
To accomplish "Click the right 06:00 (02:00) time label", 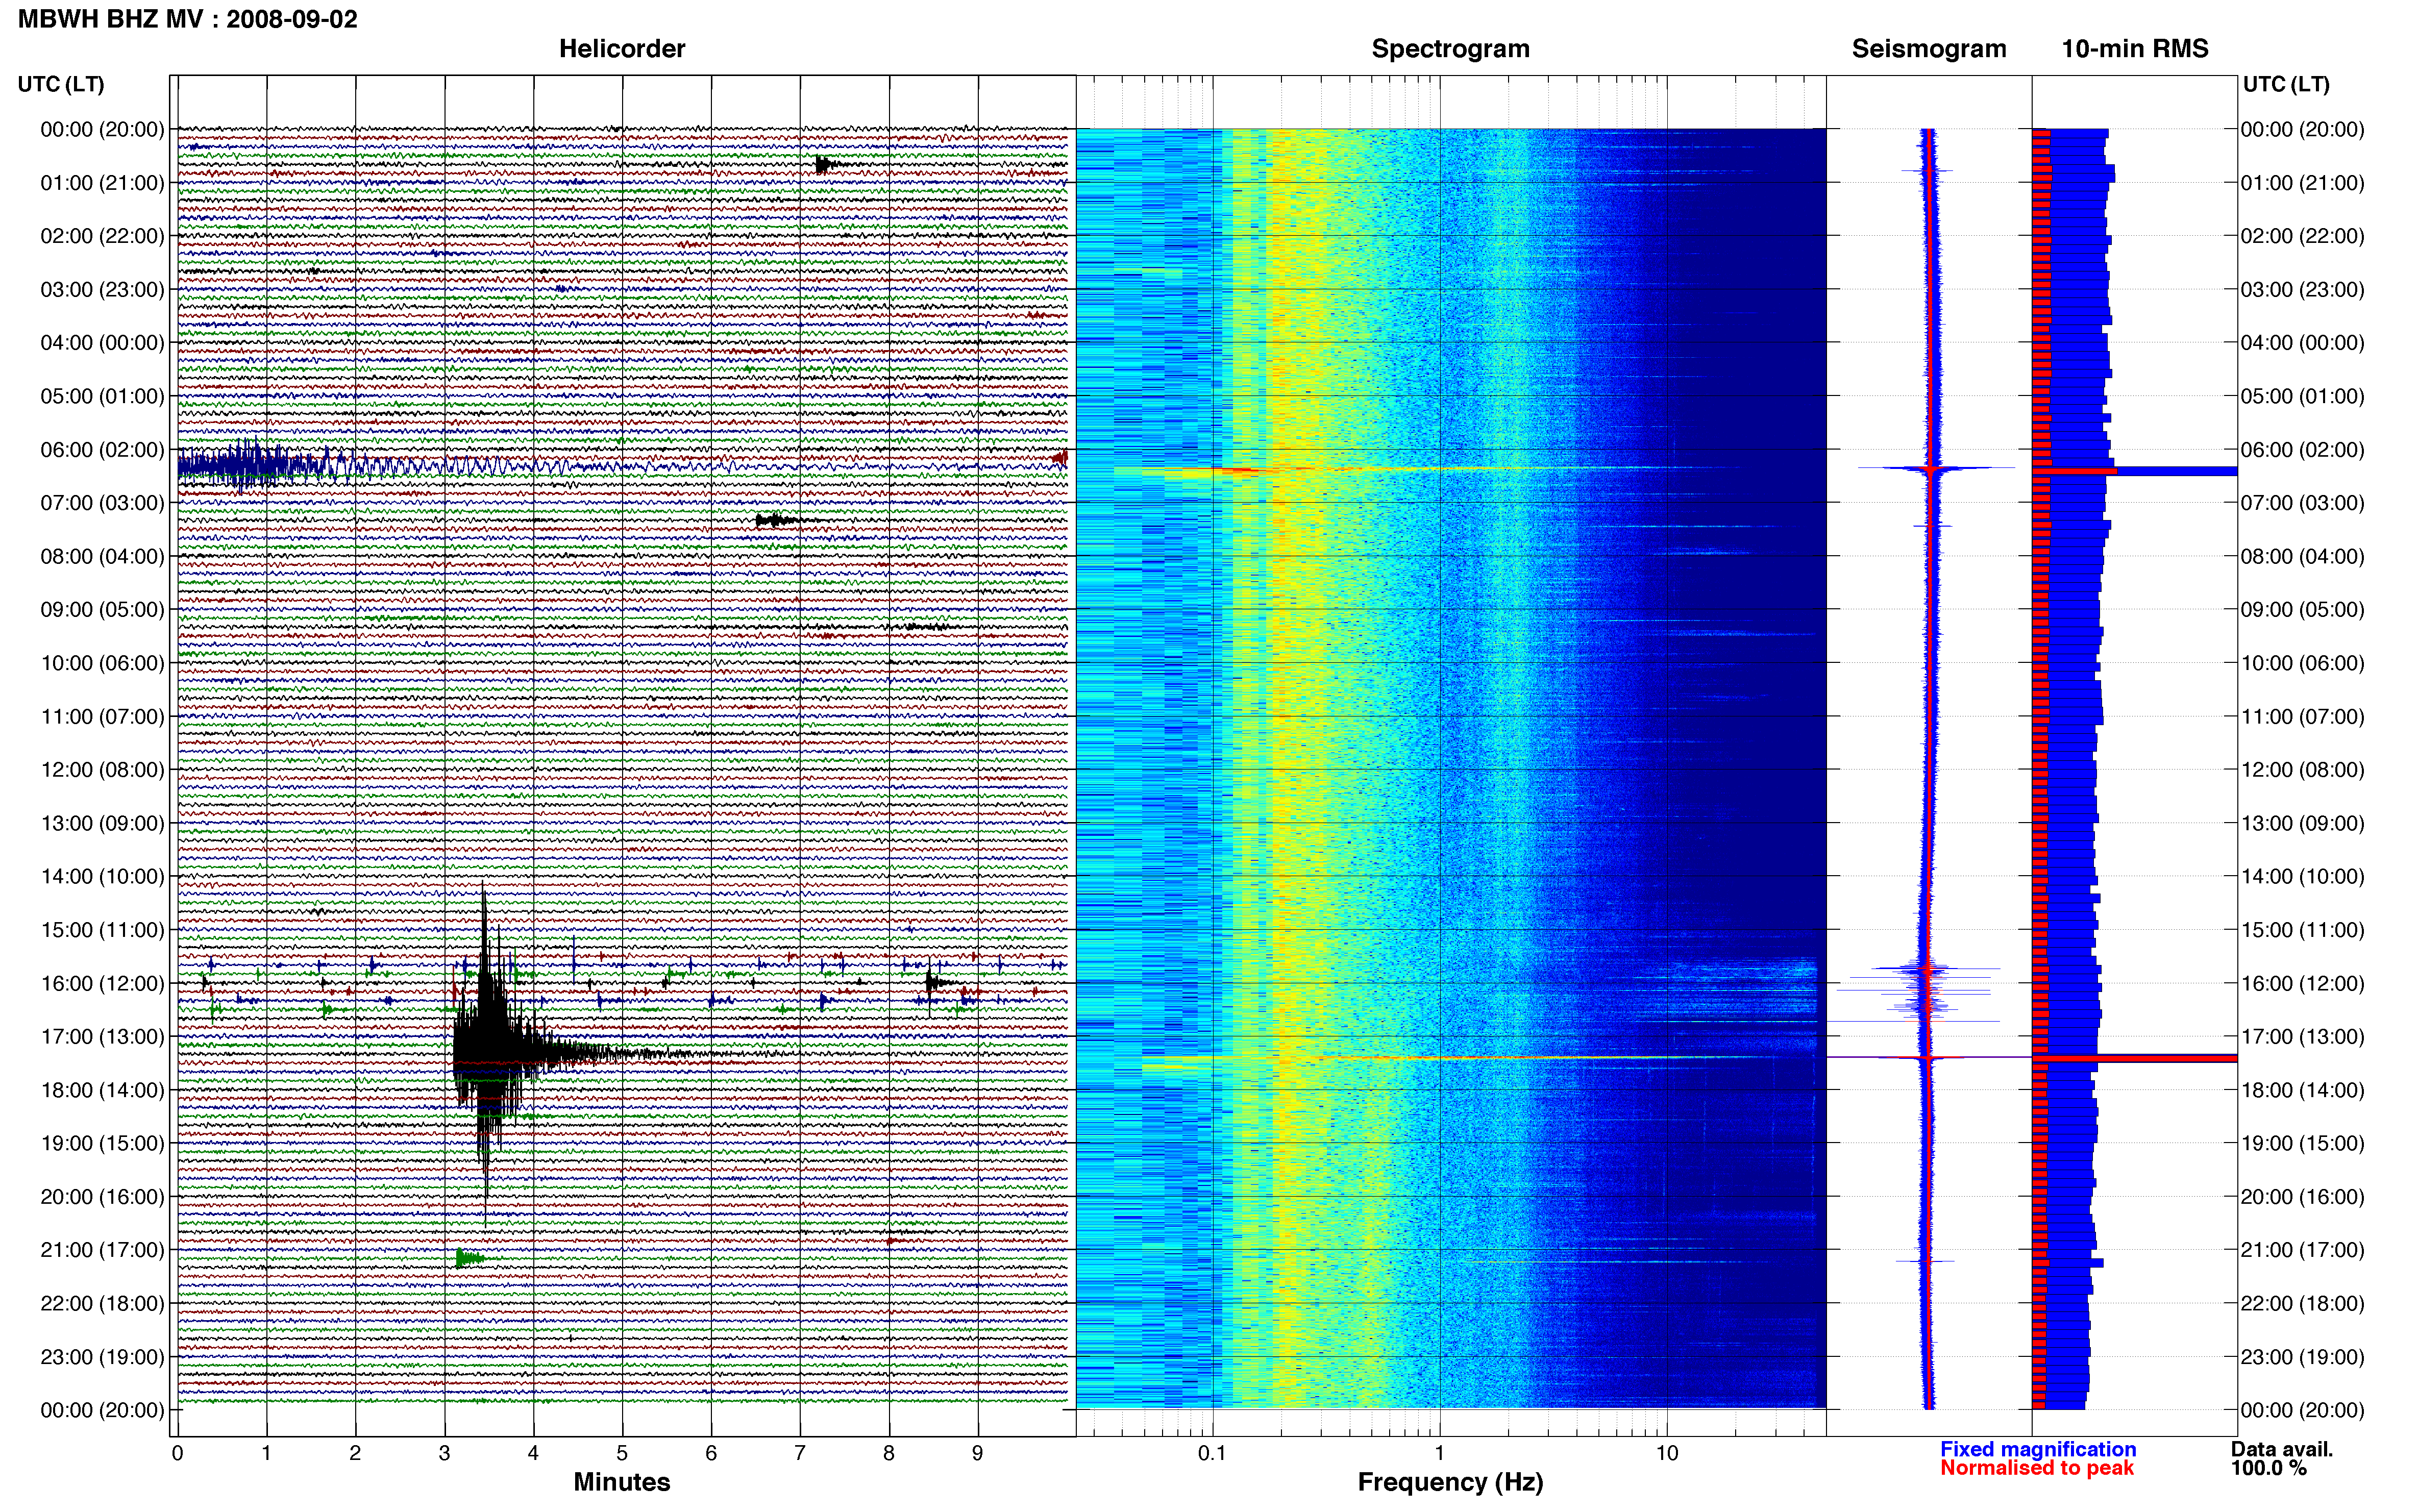I will tap(2302, 450).
